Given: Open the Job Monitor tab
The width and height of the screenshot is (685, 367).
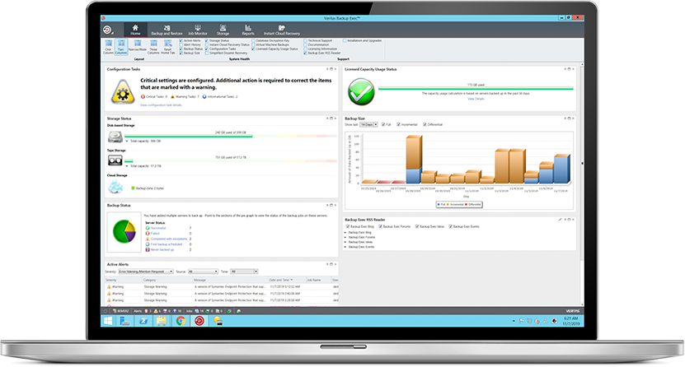Looking at the screenshot, I should pyautogui.click(x=198, y=30).
